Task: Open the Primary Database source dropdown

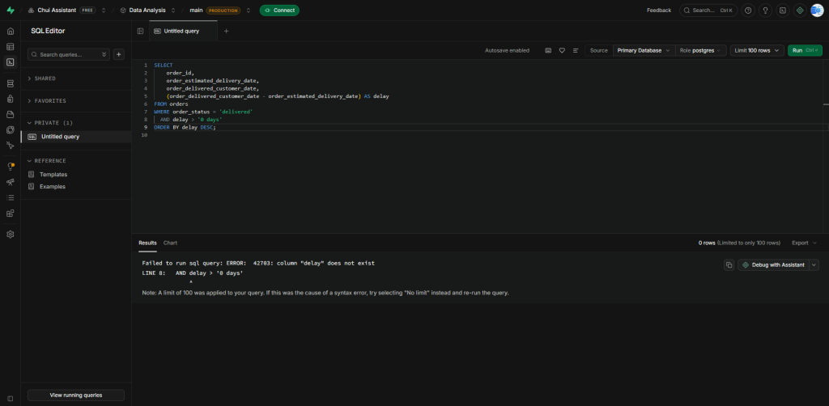Action: click(644, 51)
